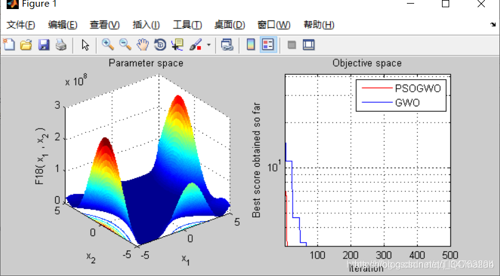Viewport: 500px width, 276px height.
Task: Click the Parameter space plot title
Action: [x=146, y=63]
